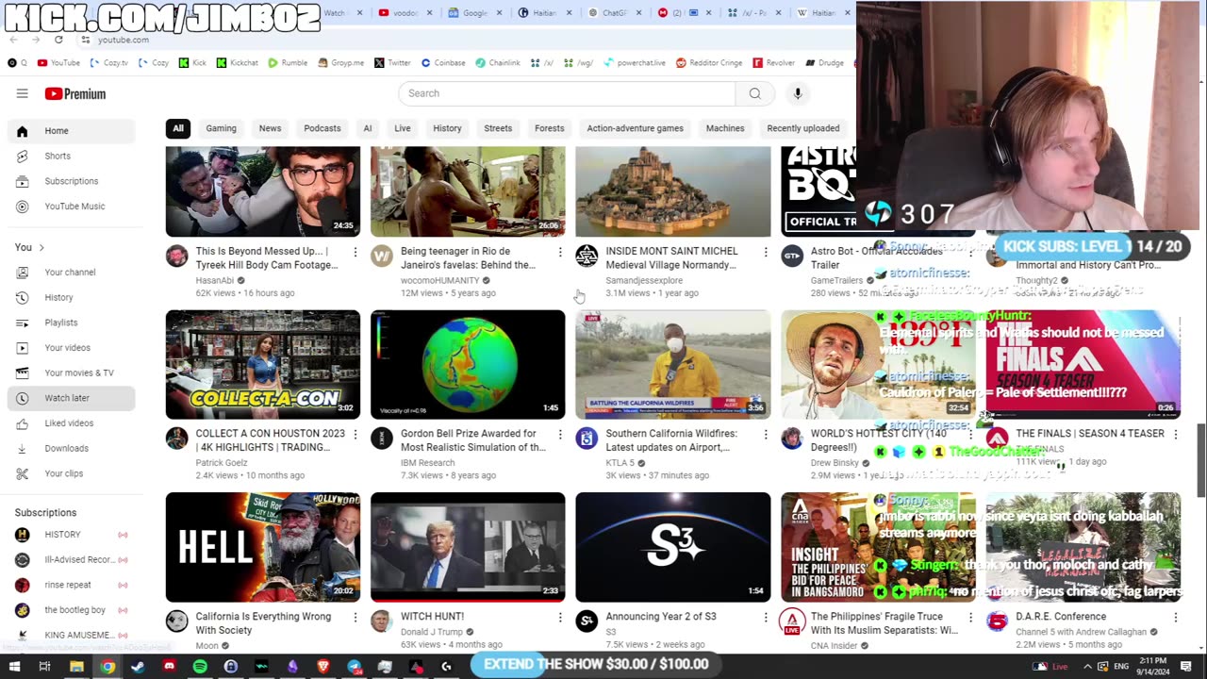Open Your channel in sidebar
This screenshot has height=679, width=1207.
pos(71,273)
